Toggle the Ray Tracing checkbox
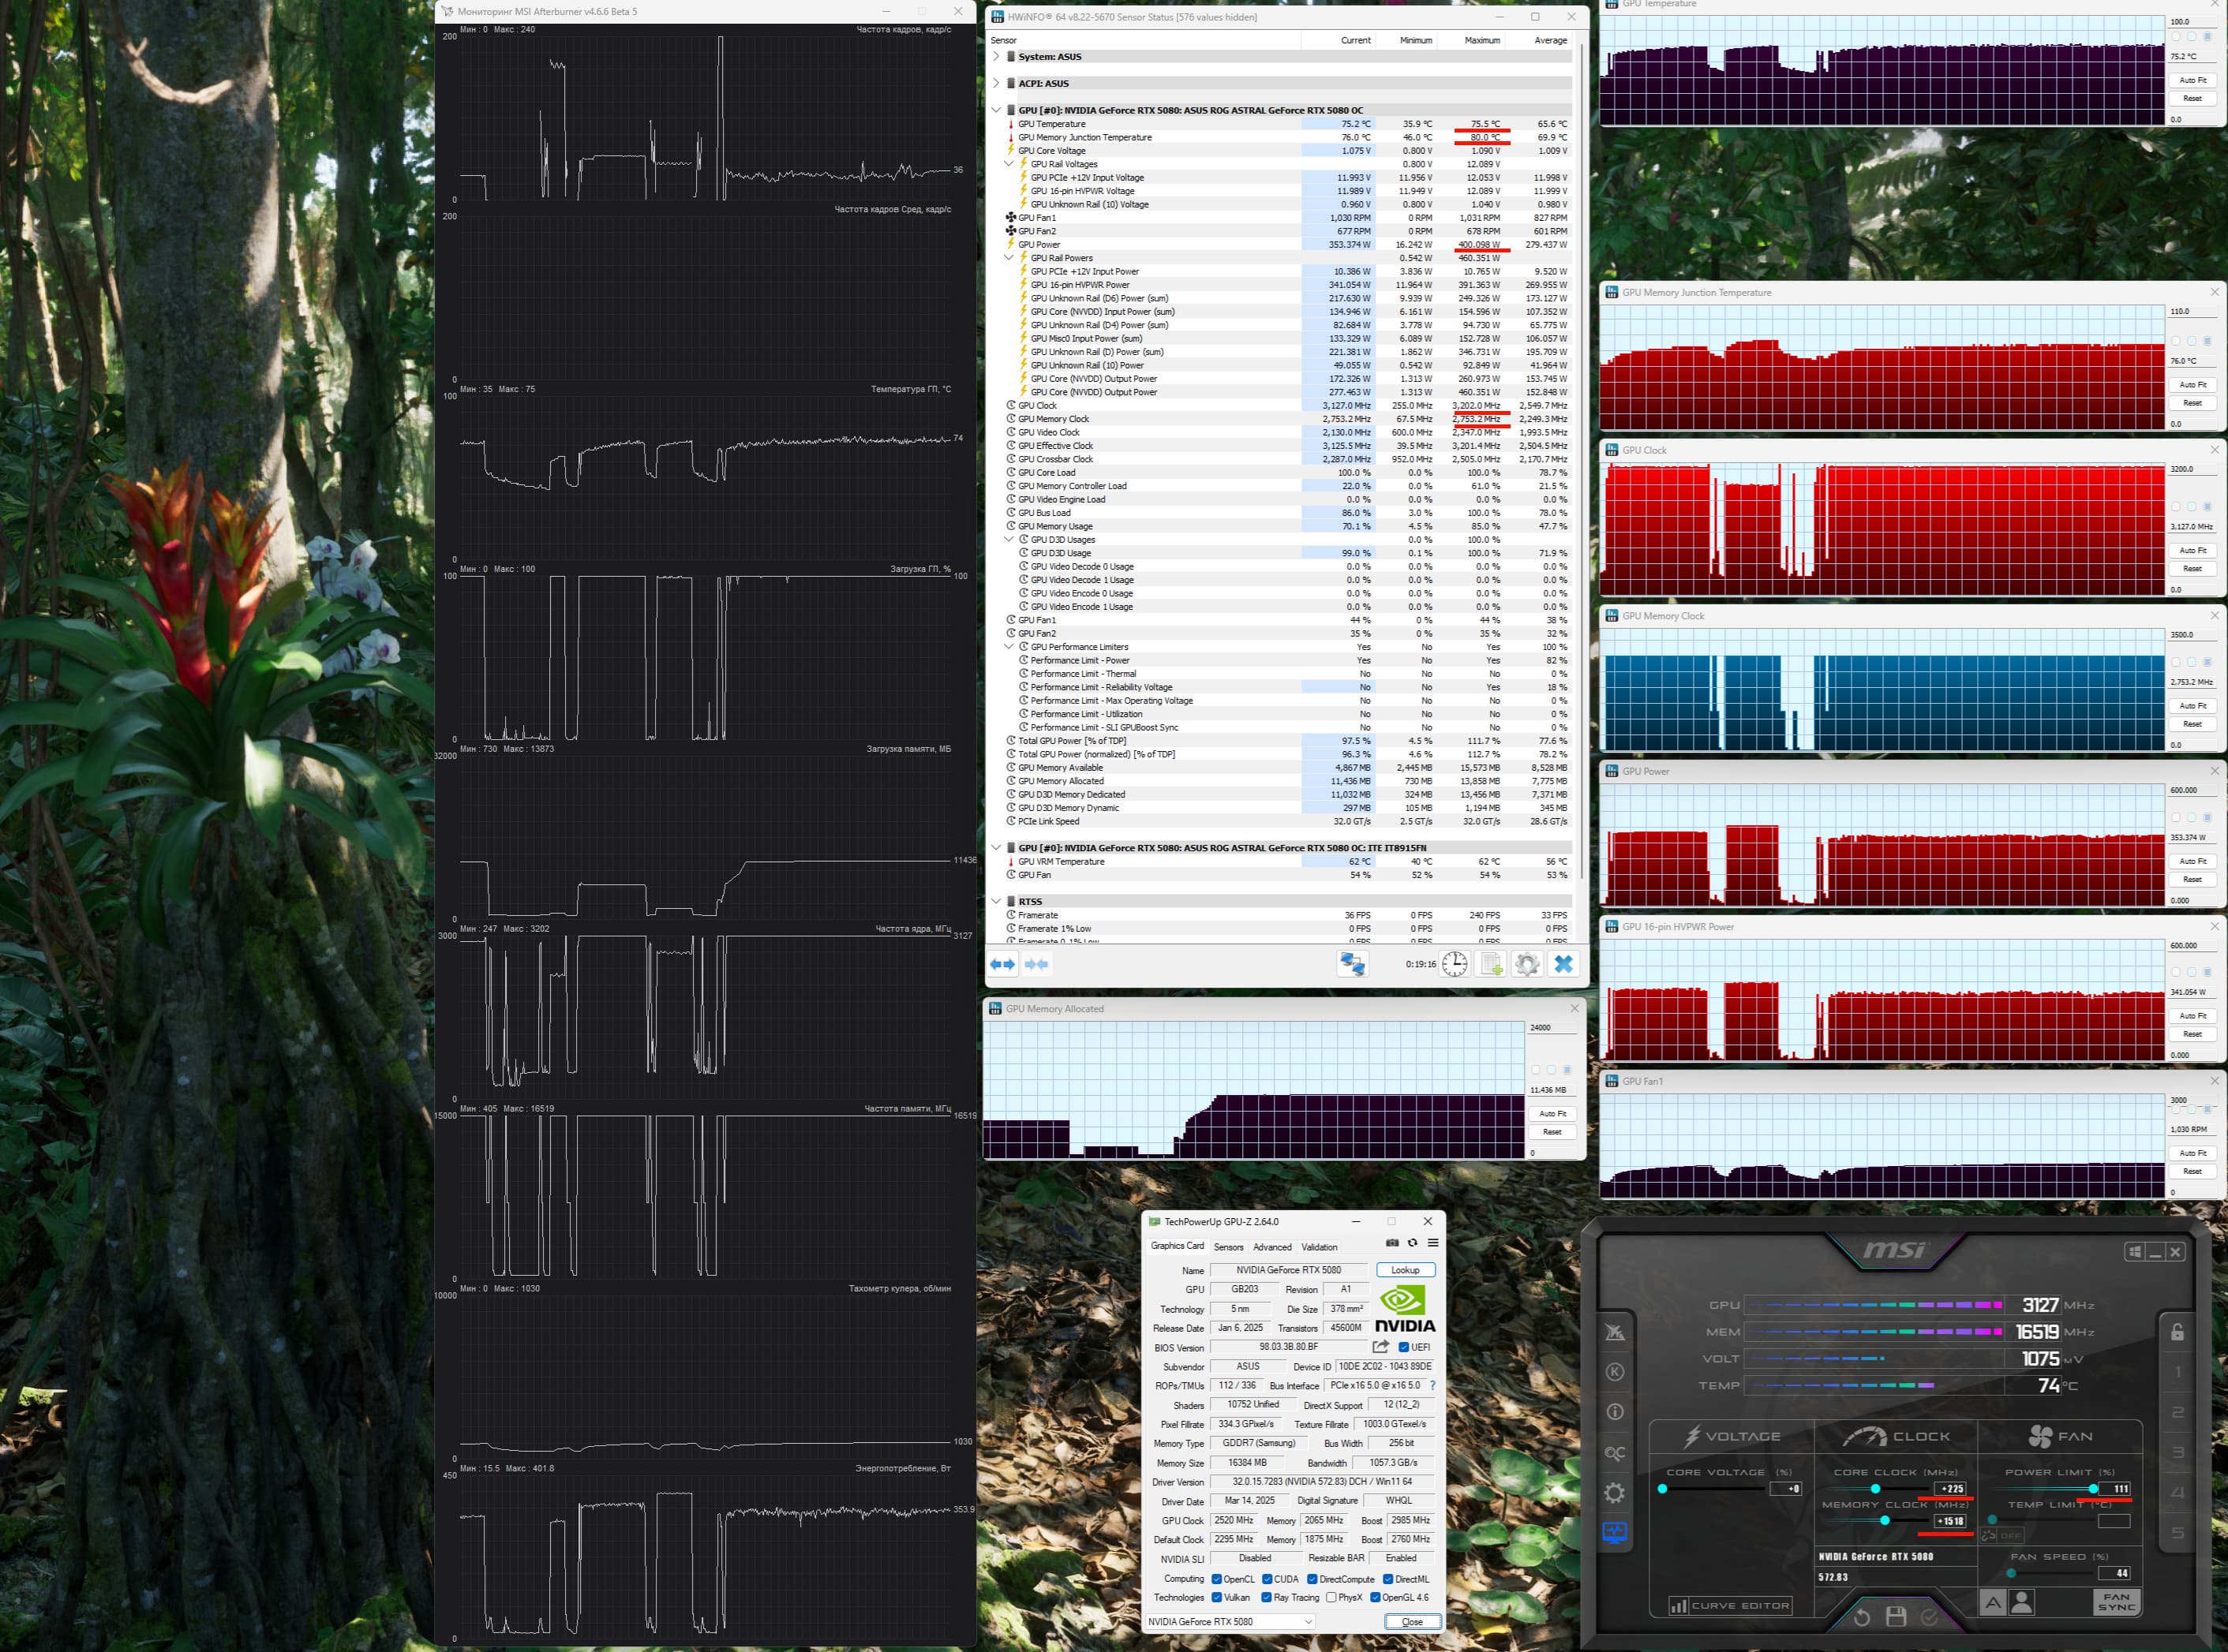Screen dimensions: 2228x1652 point(1267,1598)
